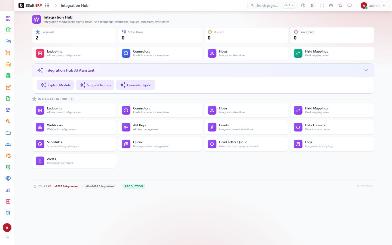Viewport: 392px width, 245px height.
Task: Open the Webhooks card
Action: tap(74, 127)
